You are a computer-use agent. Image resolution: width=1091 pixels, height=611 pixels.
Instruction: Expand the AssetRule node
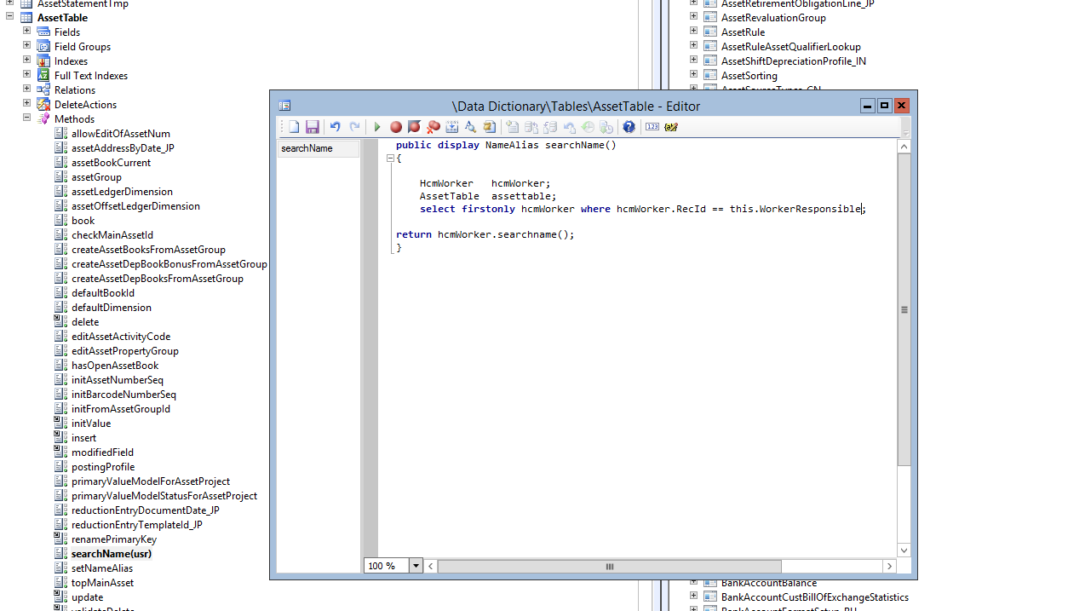(692, 32)
